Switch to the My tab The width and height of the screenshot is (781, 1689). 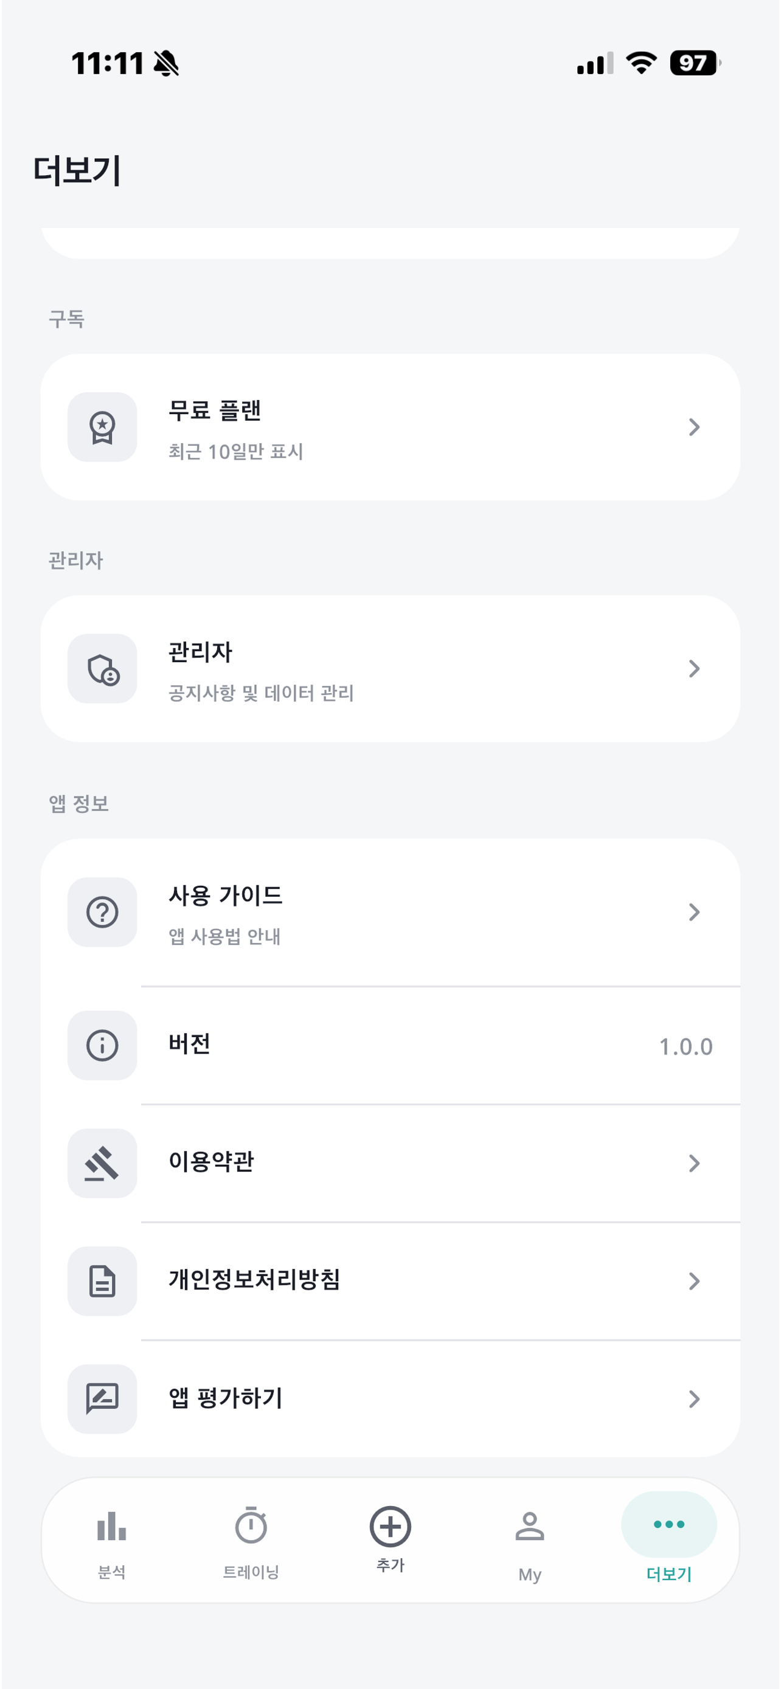530,1544
